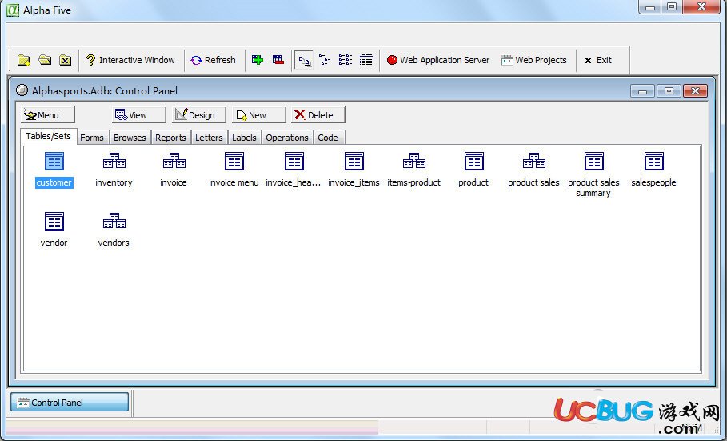Click the New button

click(258, 114)
